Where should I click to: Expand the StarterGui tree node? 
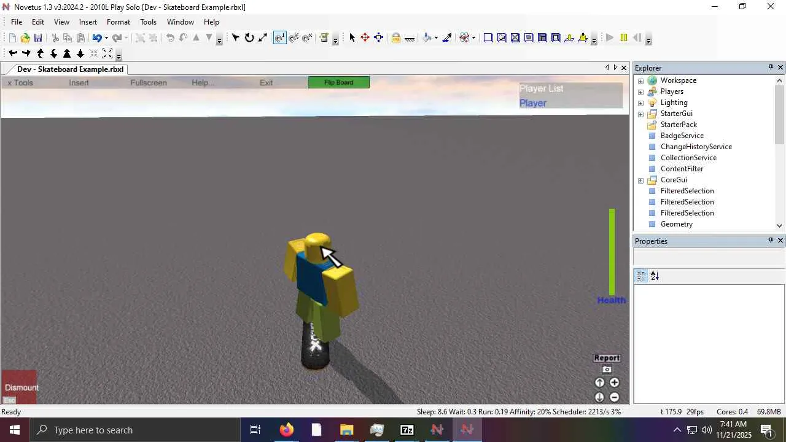point(640,114)
